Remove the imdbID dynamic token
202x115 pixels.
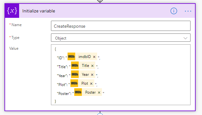pyautogui.click(x=94, y=57)
